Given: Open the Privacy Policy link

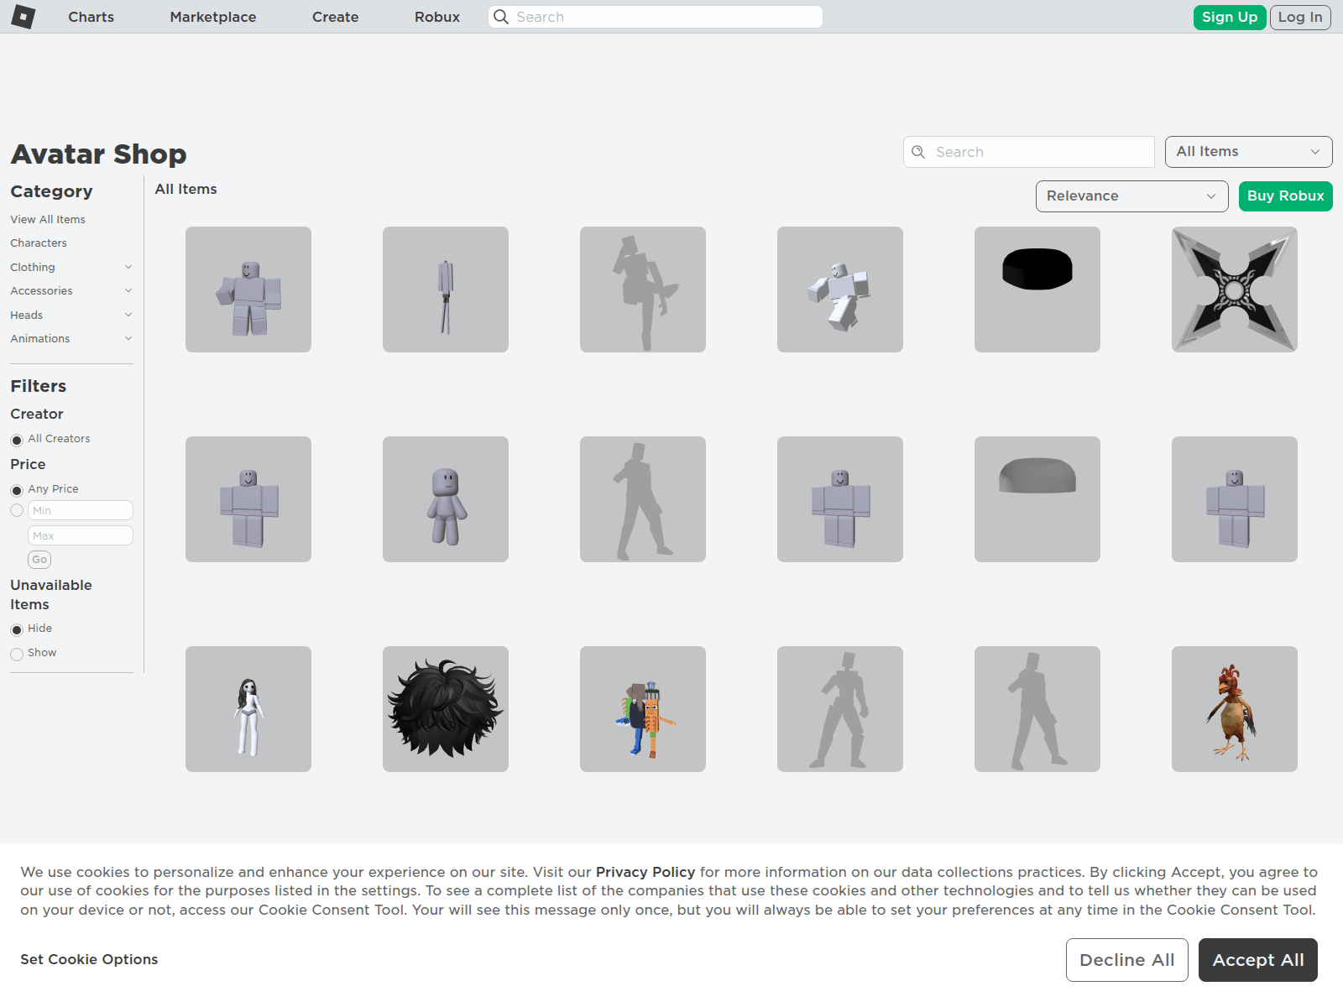Looking at the screenshot, I should click(645, 872).
